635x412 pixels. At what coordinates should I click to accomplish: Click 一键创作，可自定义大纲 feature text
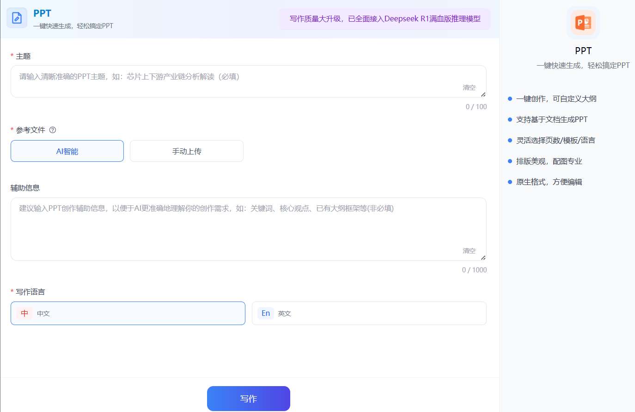(556, 98)
